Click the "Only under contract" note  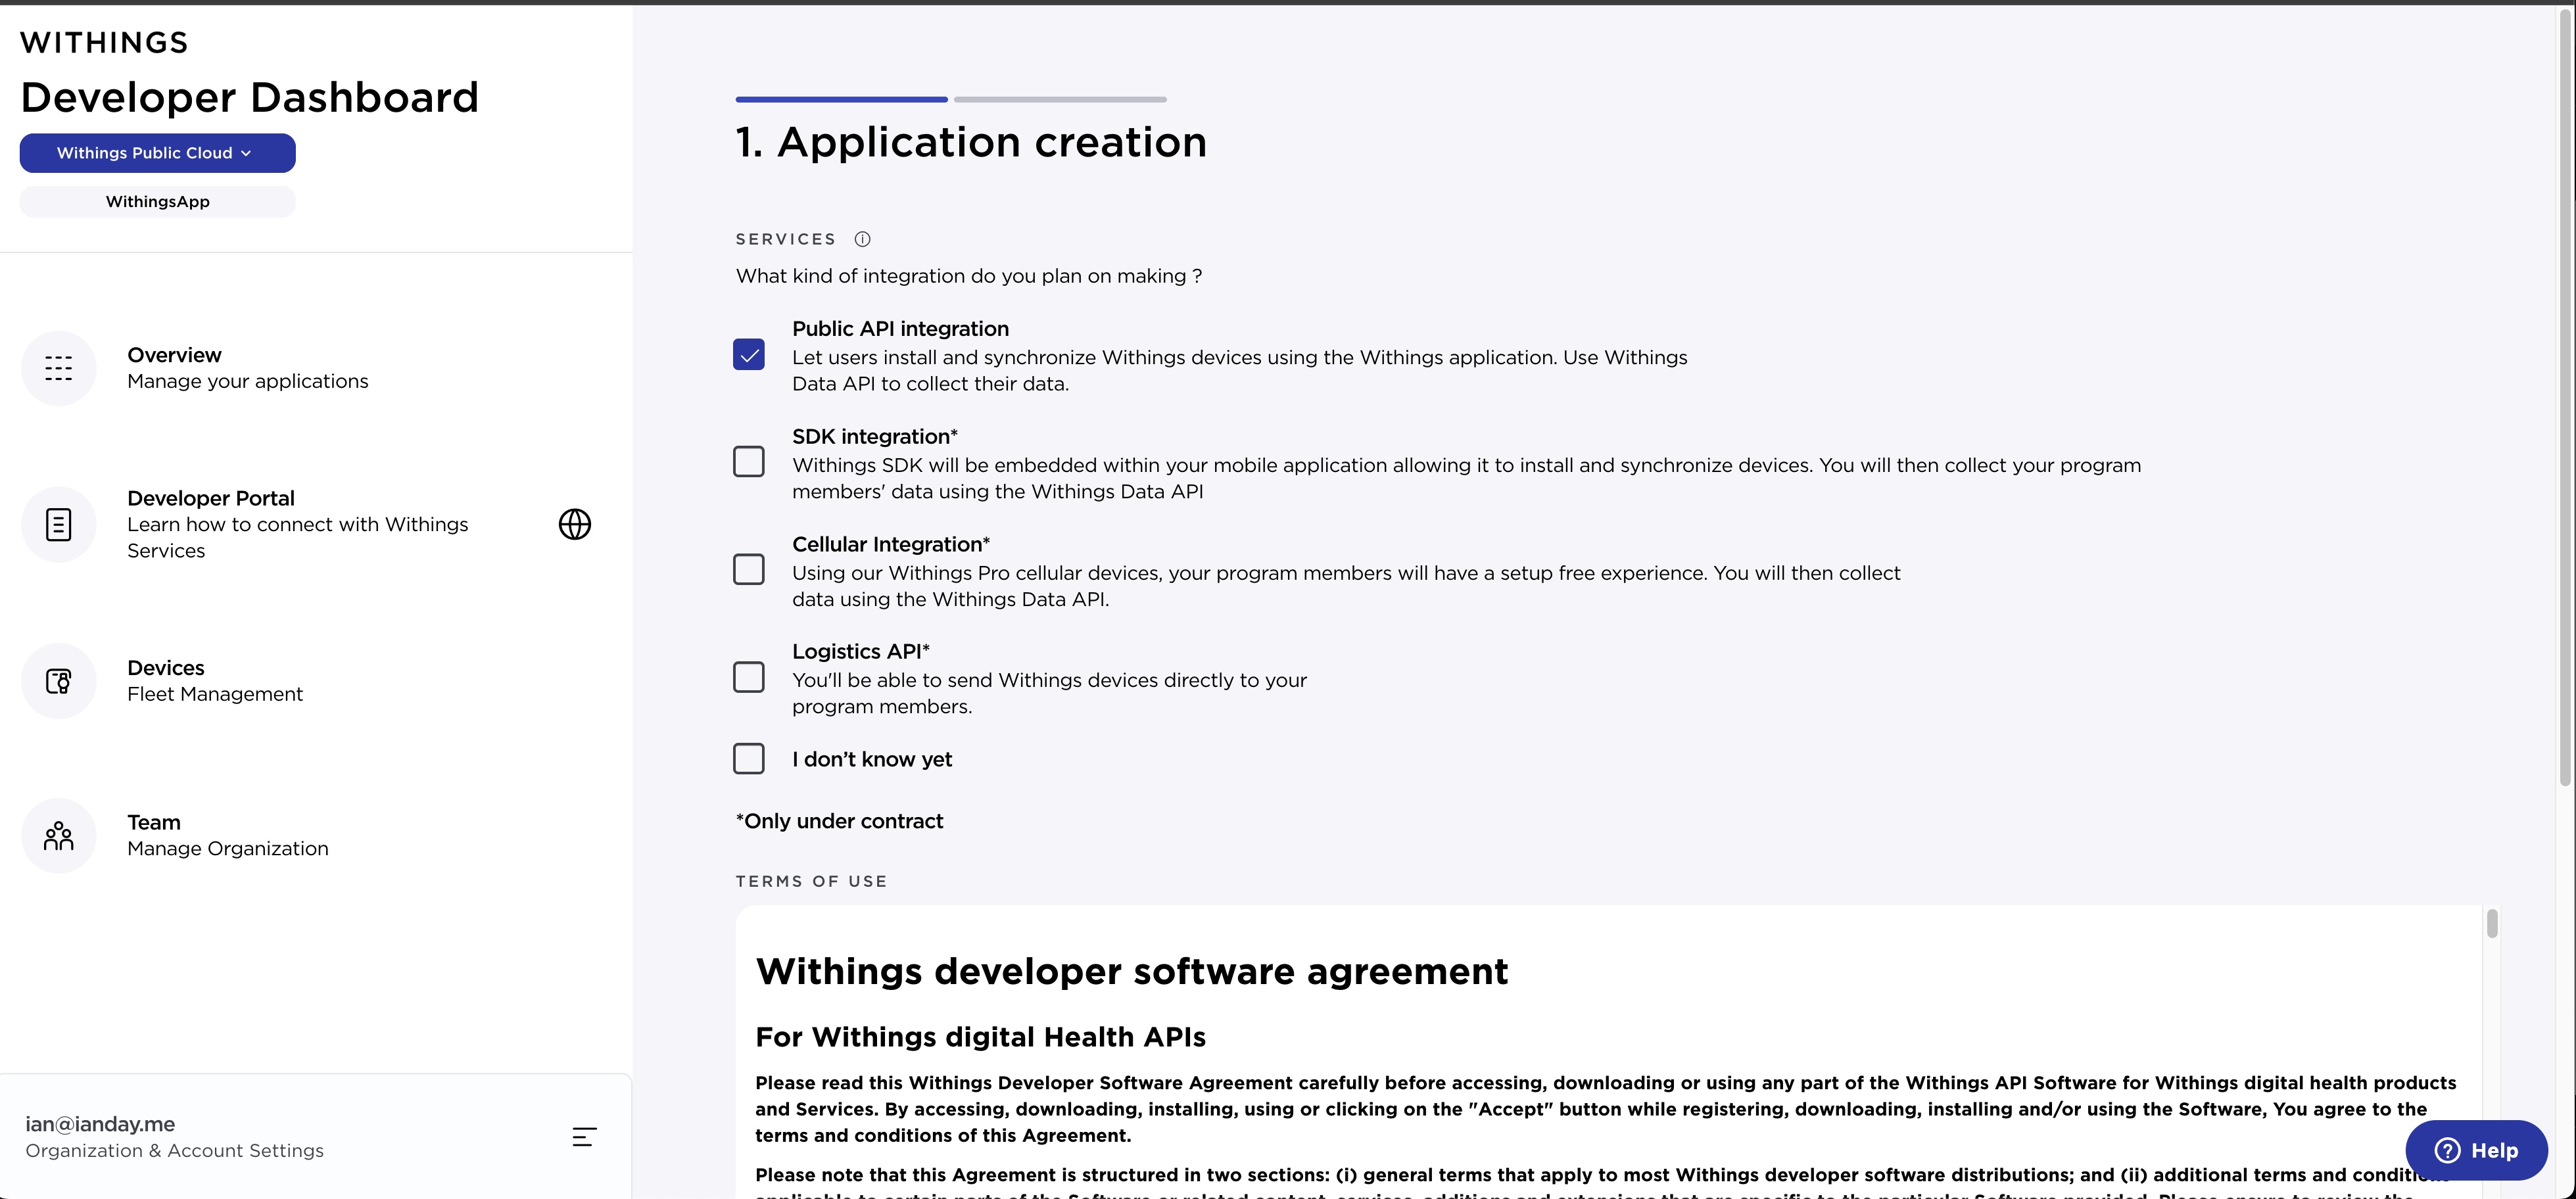[x=839, y=821]
